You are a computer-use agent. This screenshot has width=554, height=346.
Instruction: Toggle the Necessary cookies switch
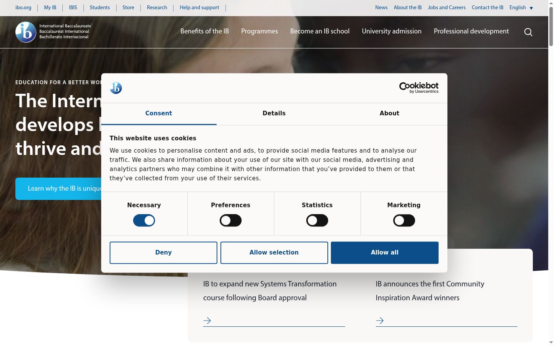144,221
